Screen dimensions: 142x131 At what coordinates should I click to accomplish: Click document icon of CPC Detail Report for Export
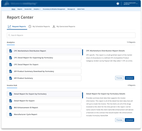[x=10, y=65]
